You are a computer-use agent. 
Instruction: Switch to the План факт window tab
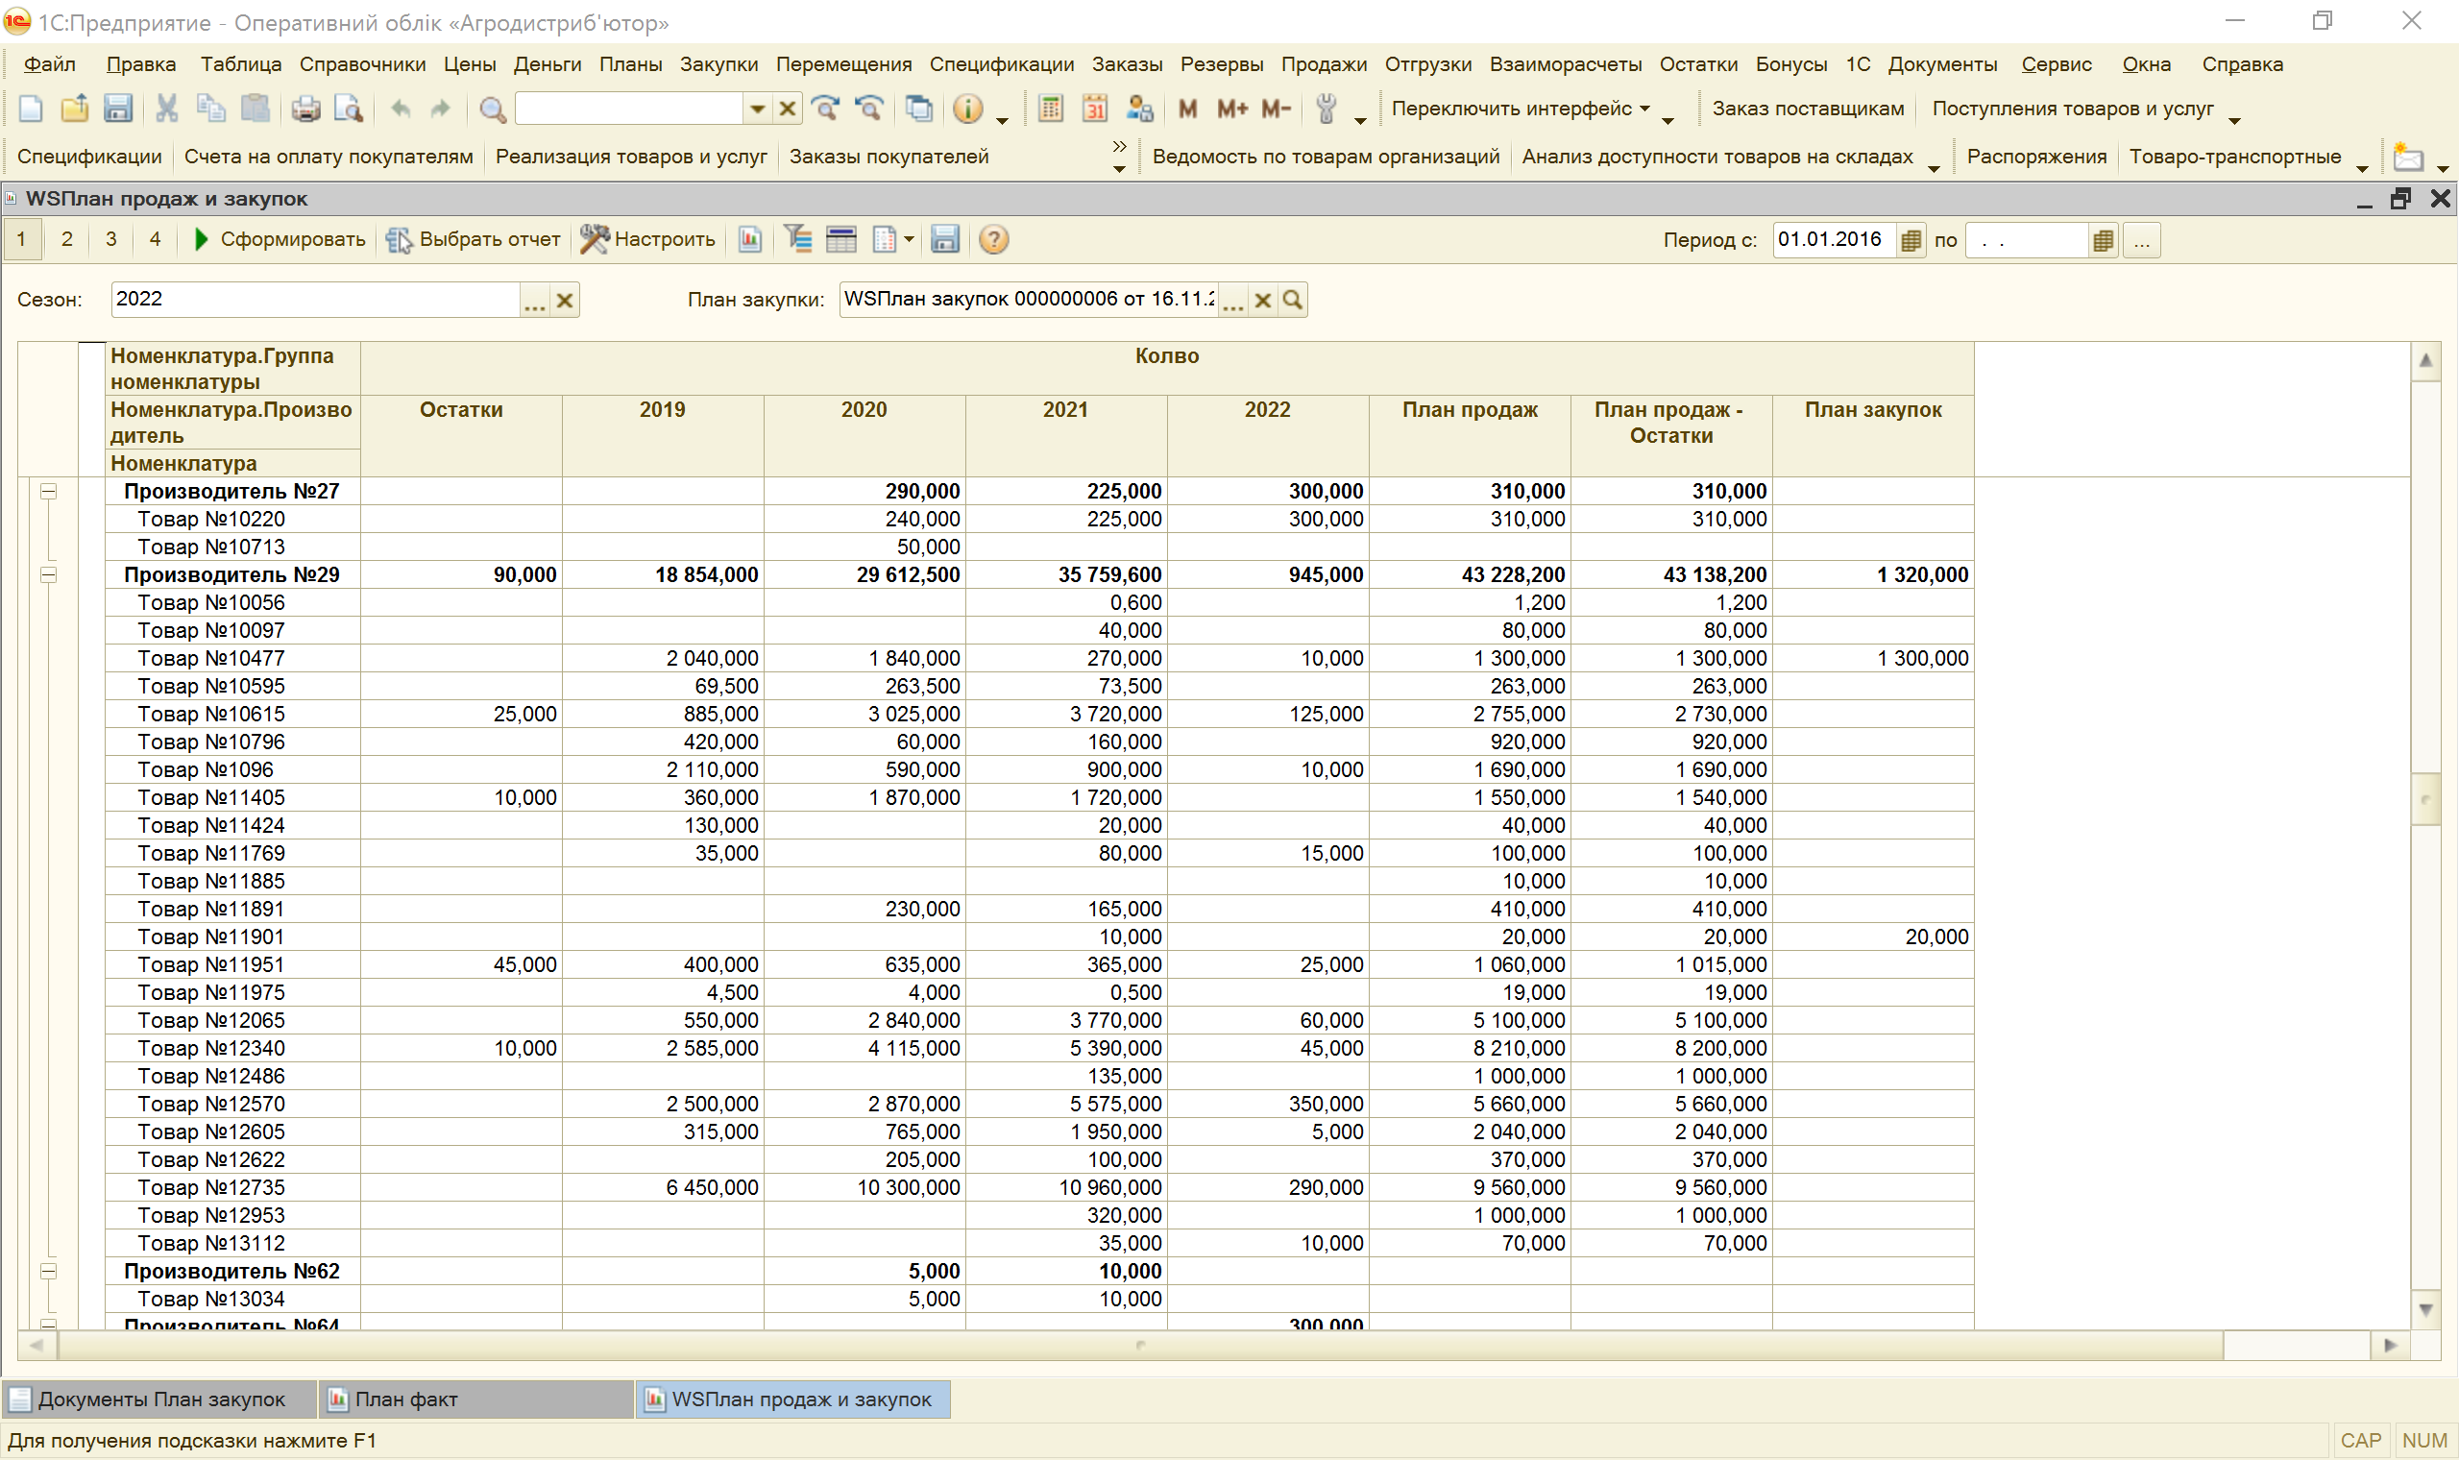(x=405, y=1399)
